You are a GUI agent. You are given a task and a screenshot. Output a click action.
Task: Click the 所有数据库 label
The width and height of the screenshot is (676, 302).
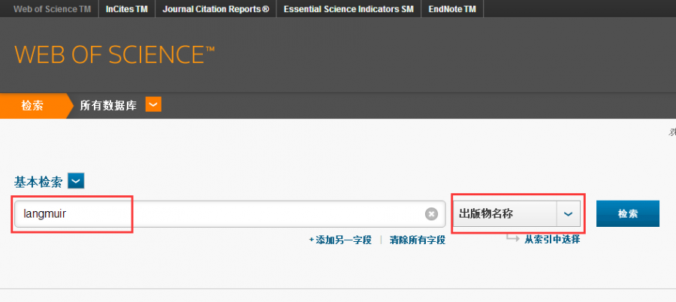click(108, 105)
